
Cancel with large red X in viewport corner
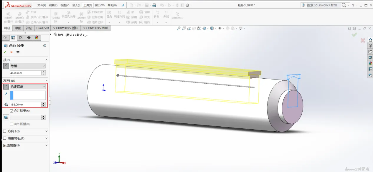click(x=363, y=41)
